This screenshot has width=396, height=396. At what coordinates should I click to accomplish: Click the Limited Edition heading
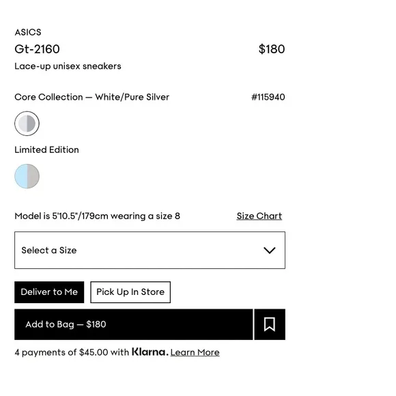coord(46,150)
